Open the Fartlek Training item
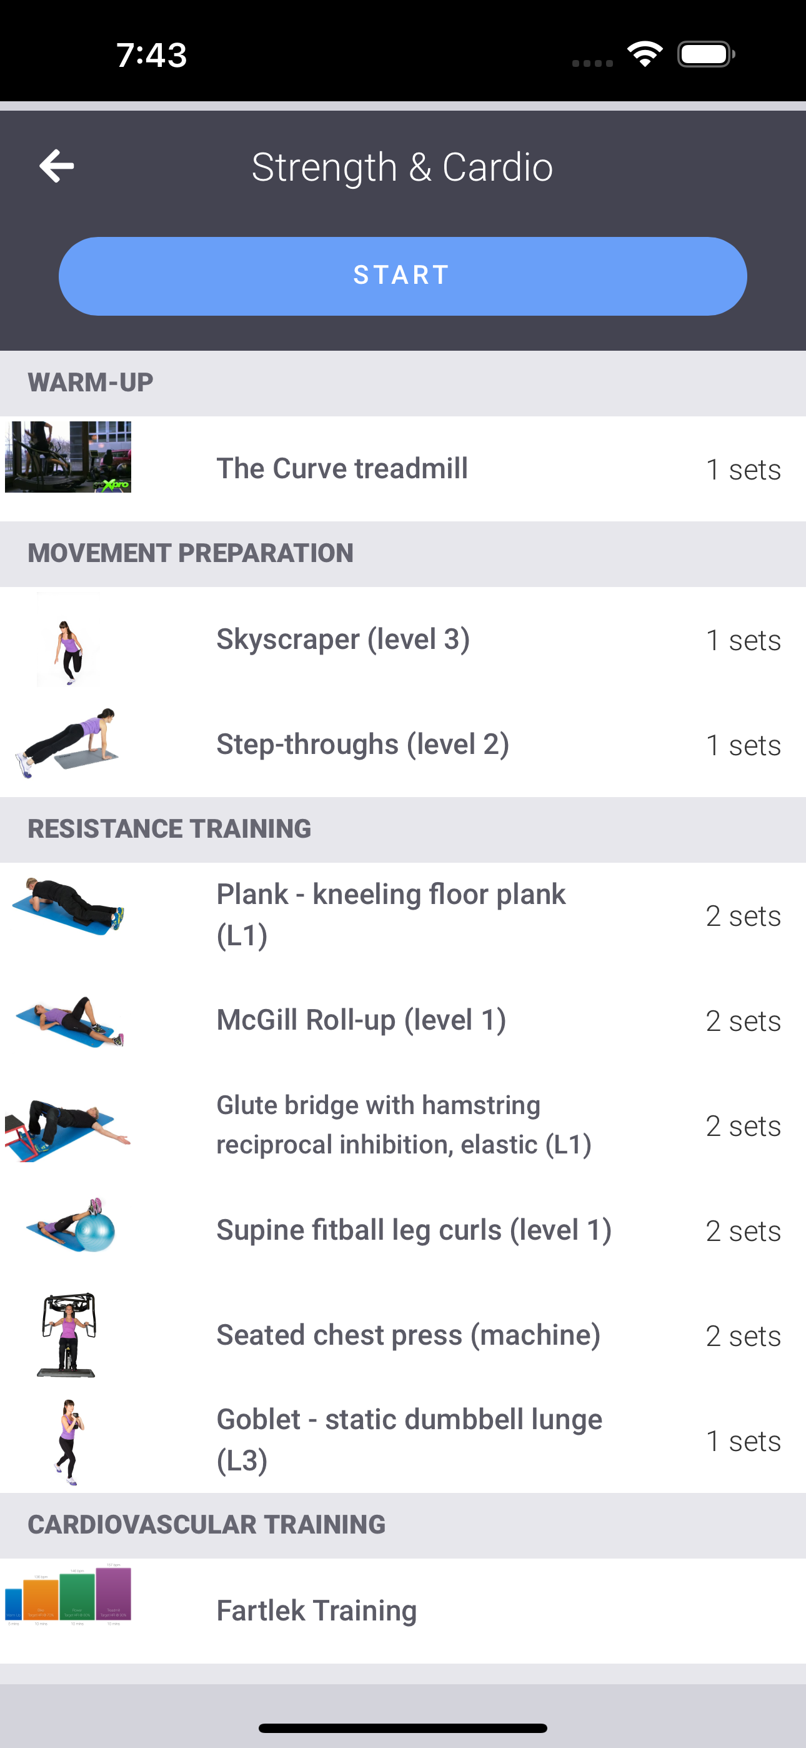The width and height of the screenshot is (806, 1748). 403,1611
